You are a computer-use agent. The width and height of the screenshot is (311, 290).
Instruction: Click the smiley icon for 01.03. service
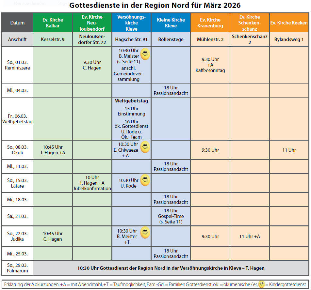(145, 54)
